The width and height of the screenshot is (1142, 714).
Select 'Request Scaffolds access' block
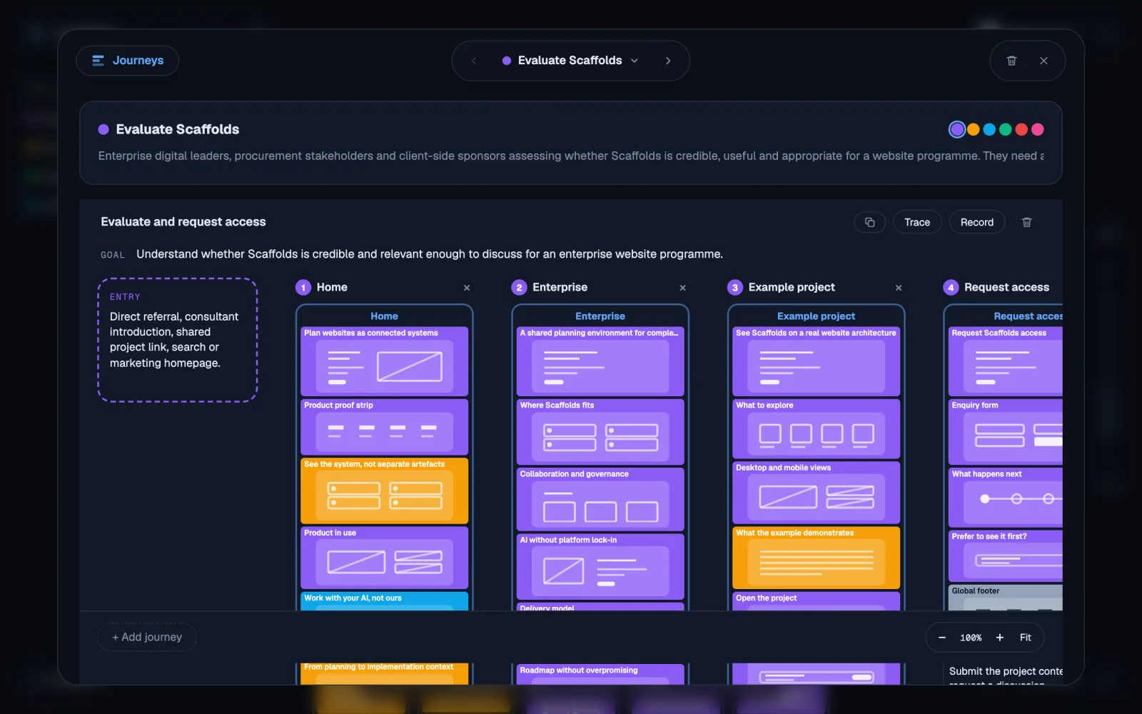click(x=1005, y=361)
